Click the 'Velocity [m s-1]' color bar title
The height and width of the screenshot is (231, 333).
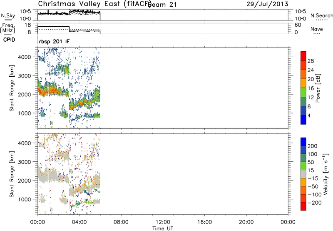click(x=326, y=174)
